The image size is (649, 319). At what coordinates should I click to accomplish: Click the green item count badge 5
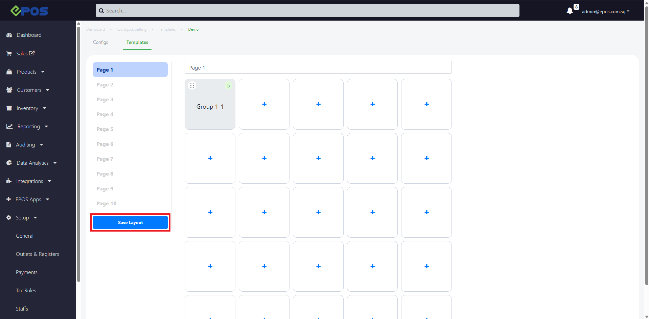pos(228,86)
